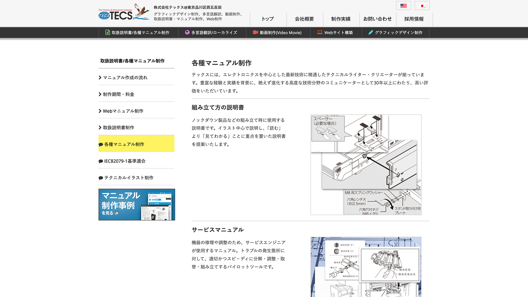Click the speech bubble icon beside テクニカルイラスト制作
Image resolution: width=528 pixels, height=297 pixels.
tap(100, 178)
